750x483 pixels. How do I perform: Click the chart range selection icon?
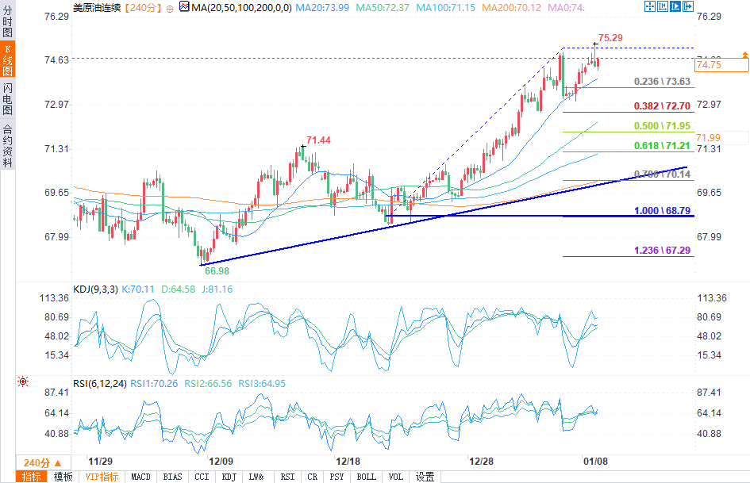click(663, 7)
